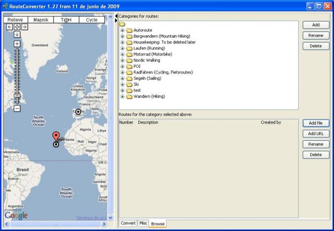Expand the map panel with right divider arrow
The width and height of the screenshot is (334, 231).
(x=116, y=20)
